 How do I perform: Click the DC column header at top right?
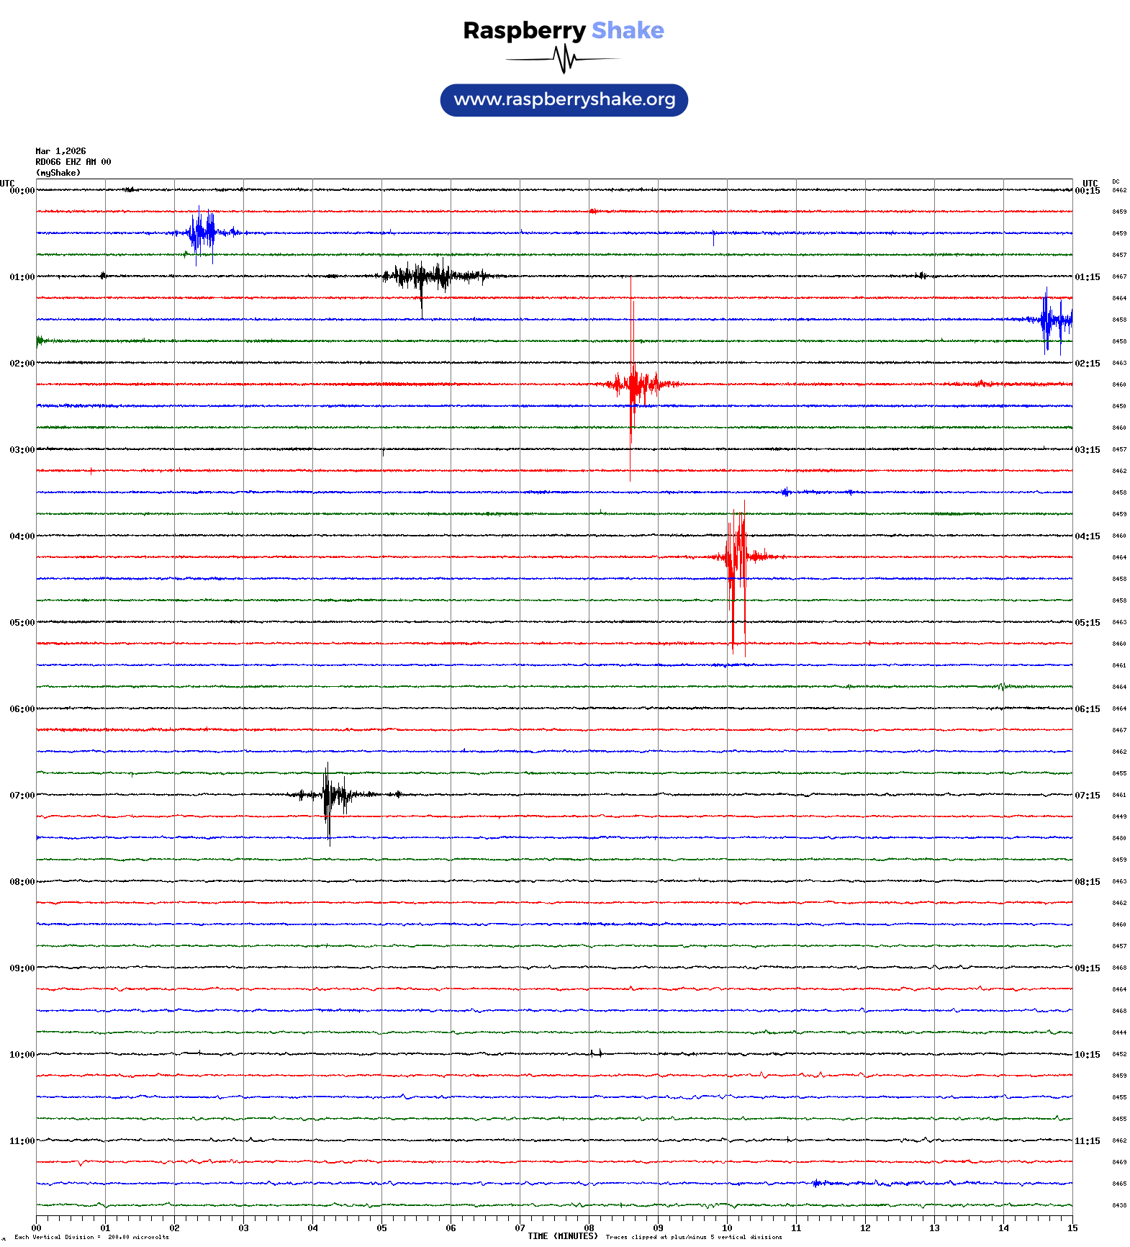click(1116, 182)
